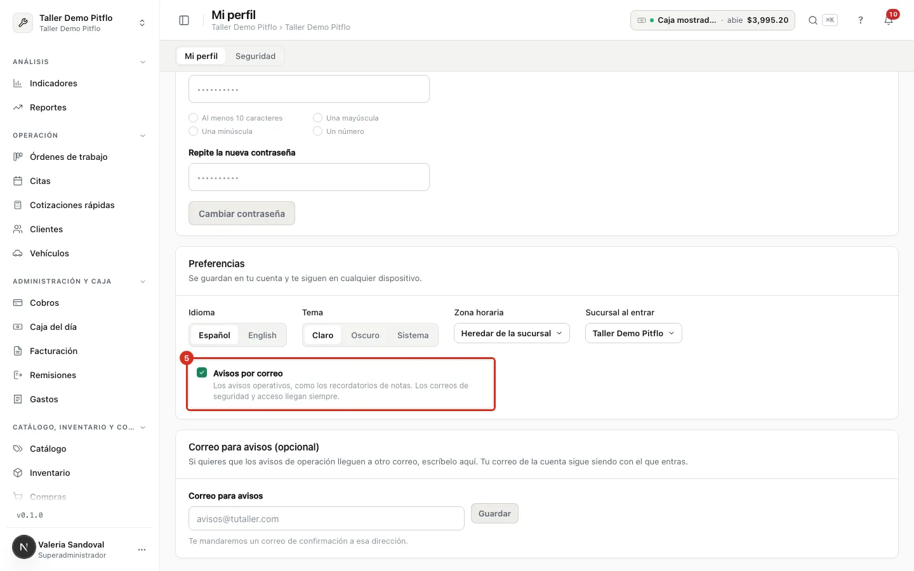Toggle the sidebar panel icon
Viewport: 914px width, 571px height.
[x=184, y=20]
